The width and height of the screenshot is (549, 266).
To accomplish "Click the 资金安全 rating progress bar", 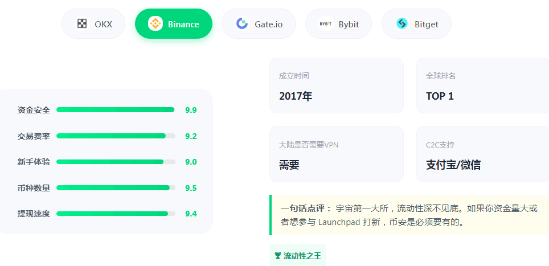I will point(116,110).
